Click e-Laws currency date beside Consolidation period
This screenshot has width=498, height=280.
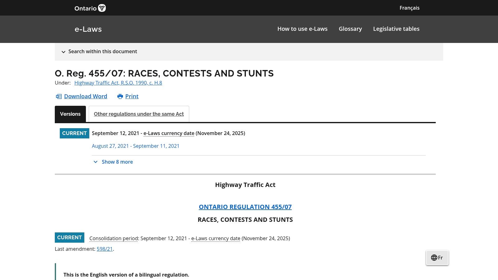[x=216, y=238]
